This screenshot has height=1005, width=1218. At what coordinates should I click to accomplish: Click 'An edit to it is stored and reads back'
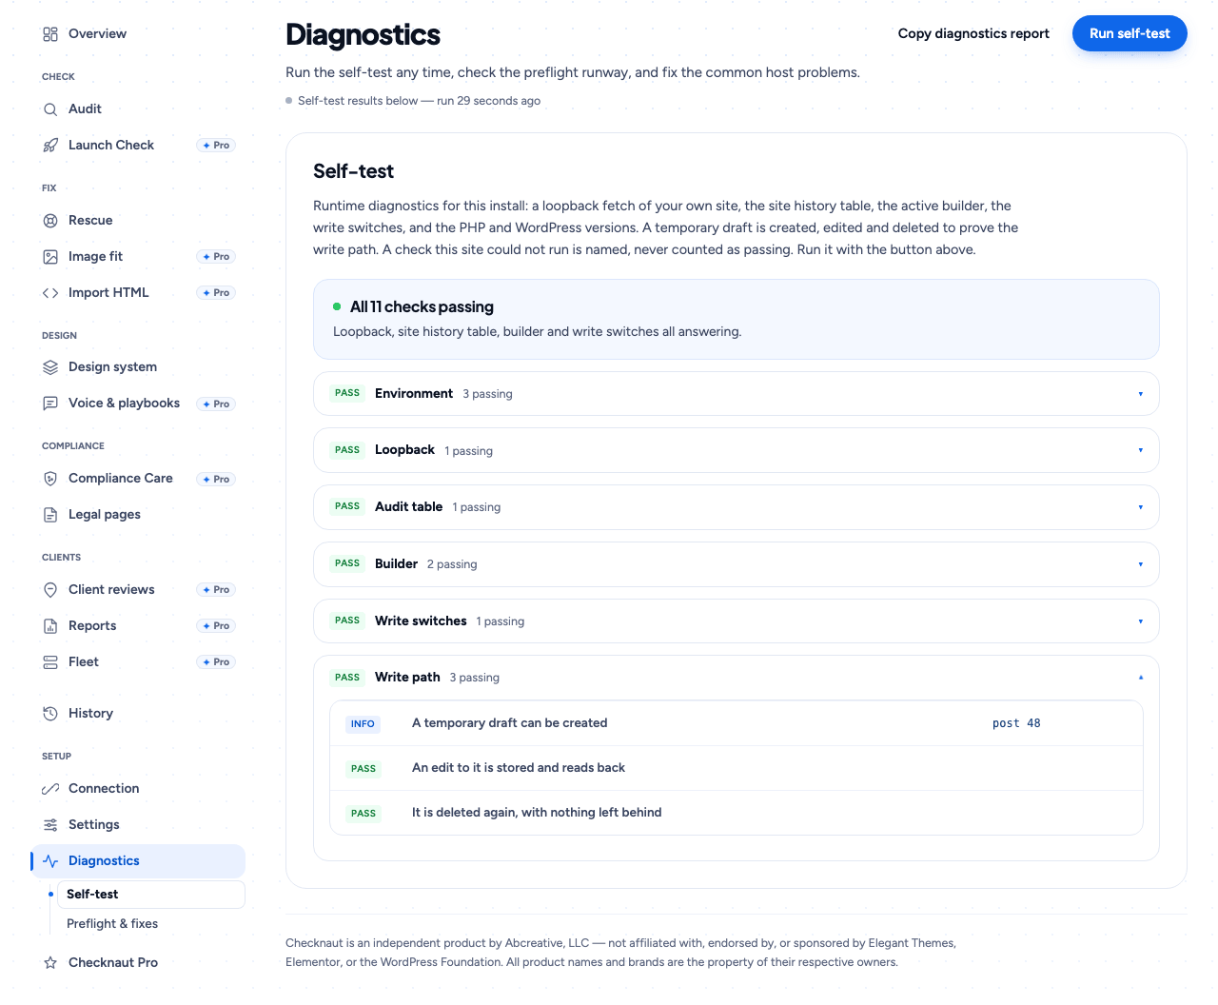pos(519,768)
